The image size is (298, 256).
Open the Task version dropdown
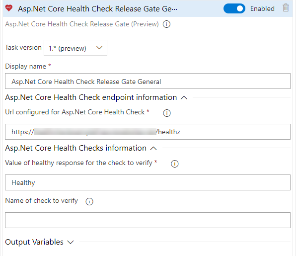coord(75,48)
